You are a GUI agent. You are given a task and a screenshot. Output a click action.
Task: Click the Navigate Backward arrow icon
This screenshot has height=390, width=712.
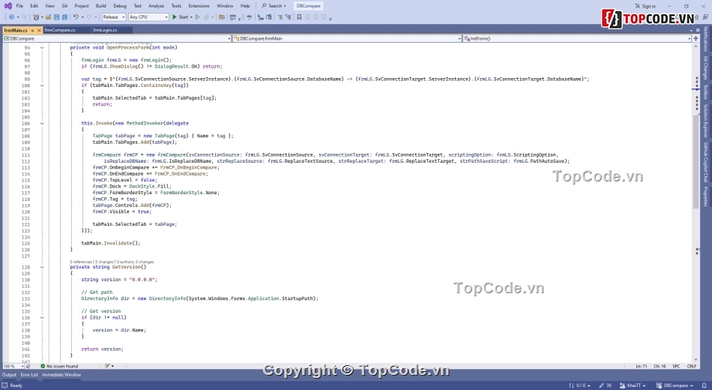point(11,16)
